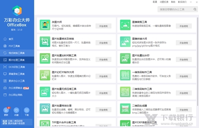Click the 图片EXIF信息修改工具 title
Viewport: 199px width, 128px height.
point(144,122)
